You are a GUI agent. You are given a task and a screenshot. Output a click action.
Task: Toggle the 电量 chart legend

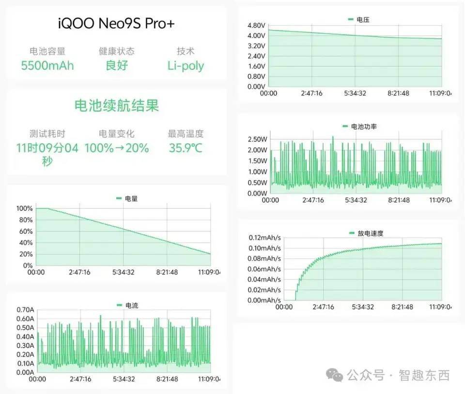(x=127, y=199)
